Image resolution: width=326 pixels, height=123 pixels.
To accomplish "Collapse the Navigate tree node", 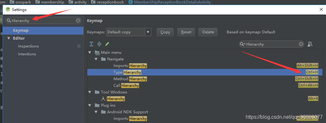I will pyautogui.click(x=96, y=59).
